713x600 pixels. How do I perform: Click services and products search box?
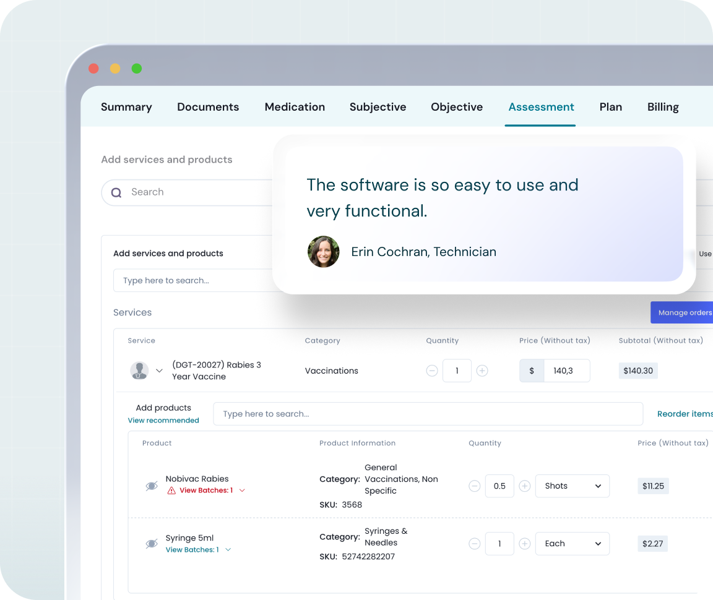click(193, 280)
